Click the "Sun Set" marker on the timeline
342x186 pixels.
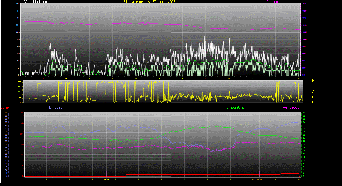(259, 179)
